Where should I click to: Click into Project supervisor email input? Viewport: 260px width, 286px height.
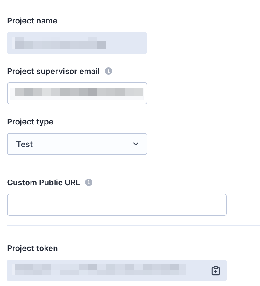pos(77,93)
